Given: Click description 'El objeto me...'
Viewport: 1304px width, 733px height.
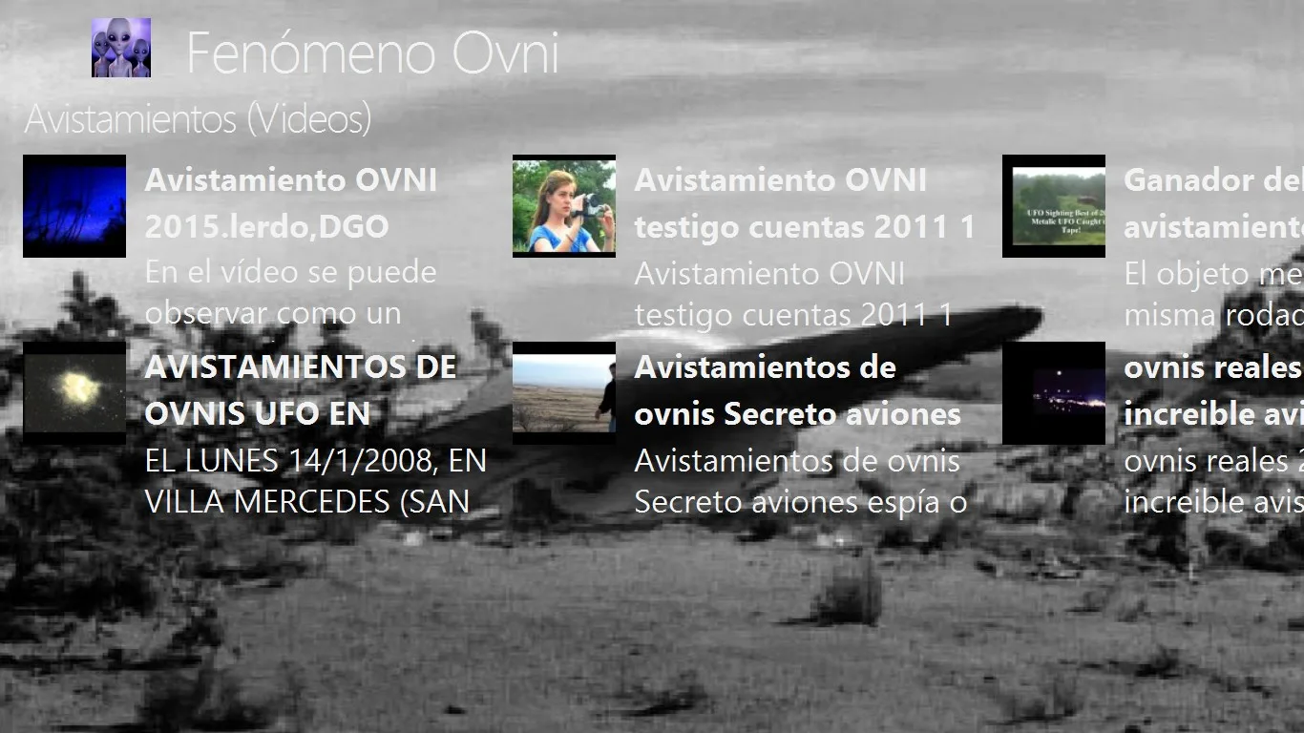Looking at the screenshot, I should coord(1214,294).
